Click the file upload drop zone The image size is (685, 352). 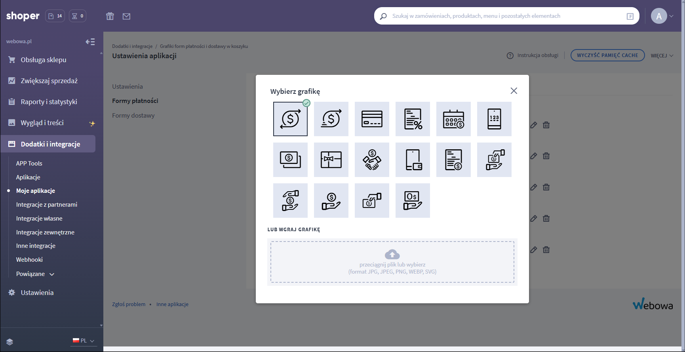point(392,262)
